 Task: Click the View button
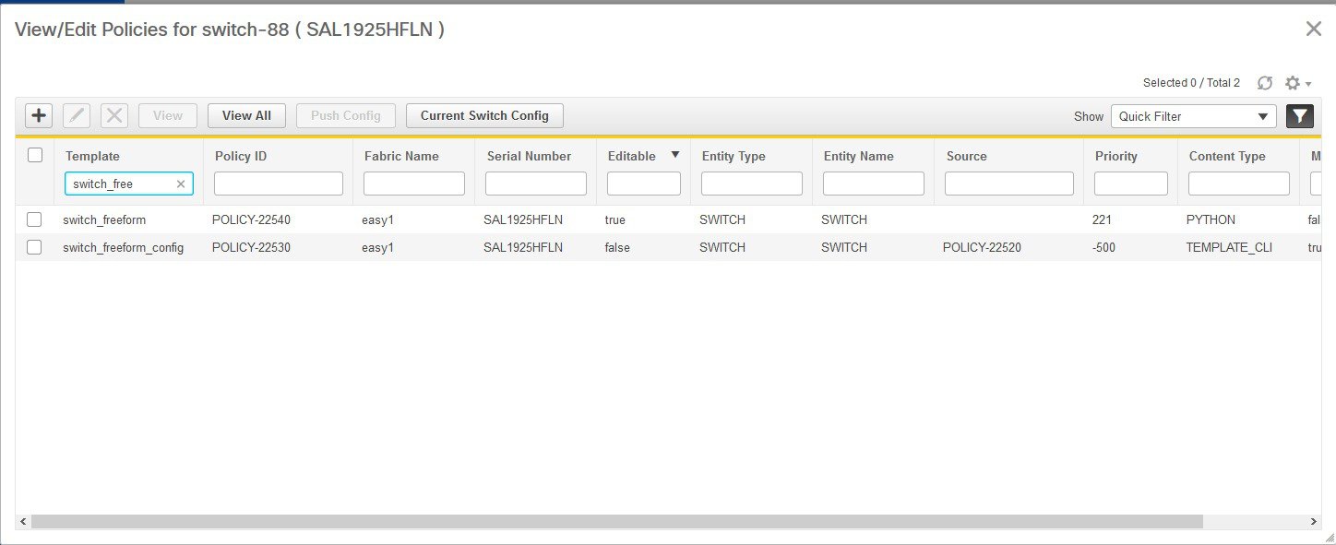point(168,115)
